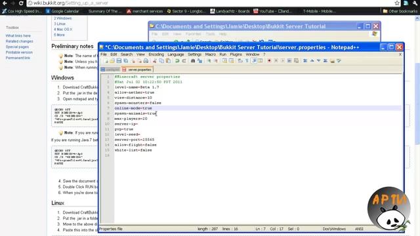The image size is (420, 236).
Task: Click the Copy toolbar icon
Action: click(x=161, y=61)
